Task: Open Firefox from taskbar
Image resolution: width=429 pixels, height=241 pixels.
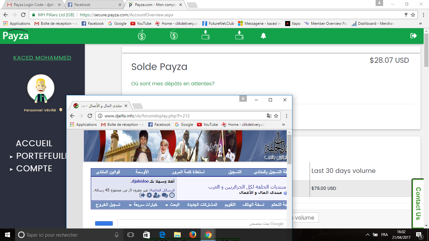Action: (193, 235)
